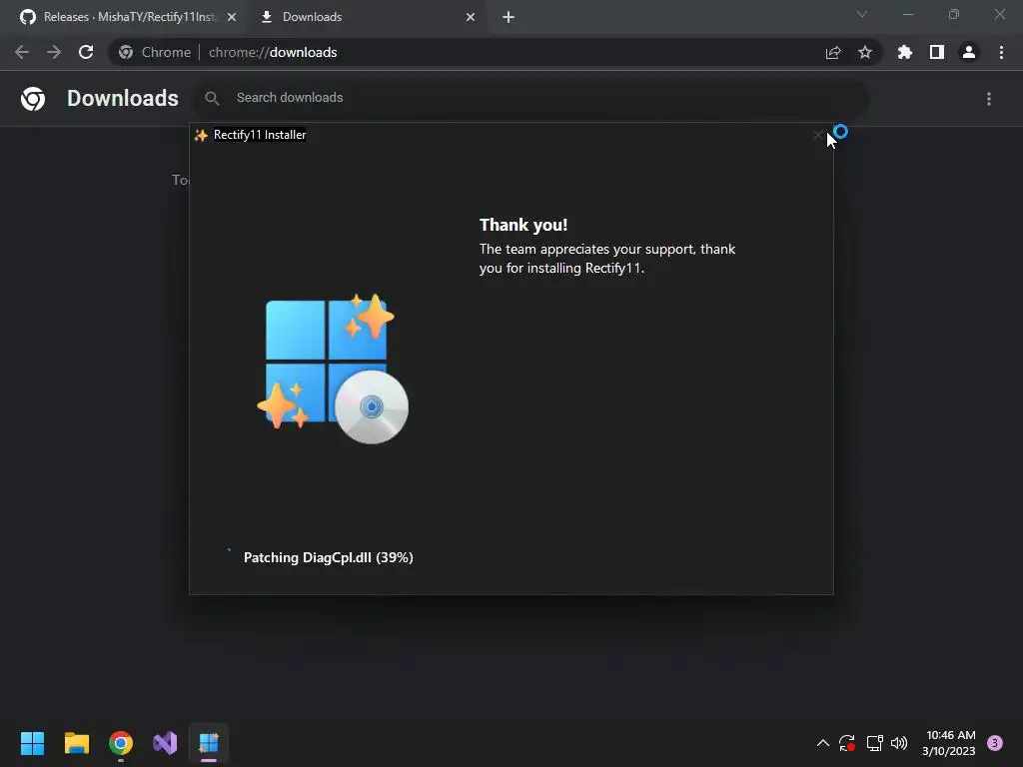Open the network tray icon
This screenshot has width=1023, height=767.
click(874, 743)
